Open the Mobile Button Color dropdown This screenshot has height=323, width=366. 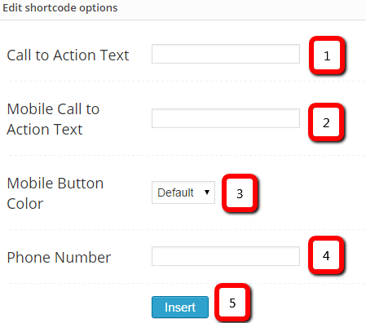183,192
